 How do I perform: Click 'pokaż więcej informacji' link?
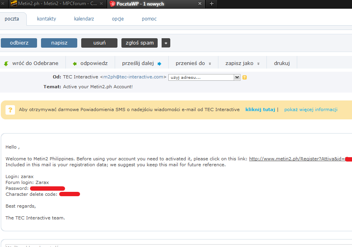click(311, 110)
